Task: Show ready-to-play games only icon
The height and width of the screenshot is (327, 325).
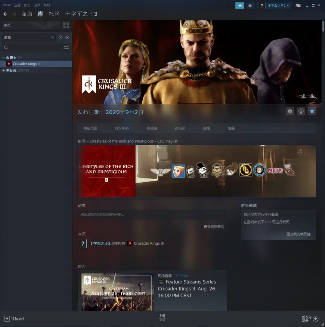Action: click(67, 37)
